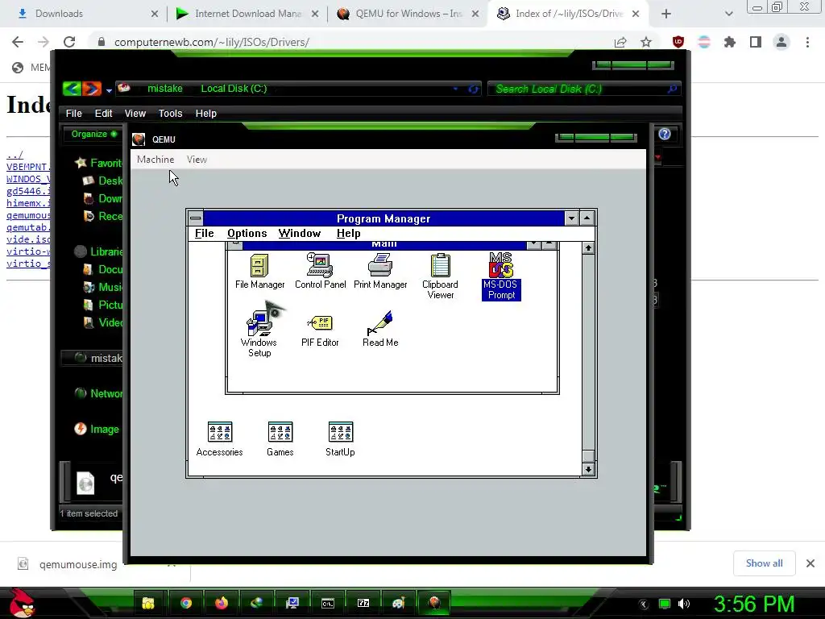Open Program Manager Window menu

(x=300, y=233)
